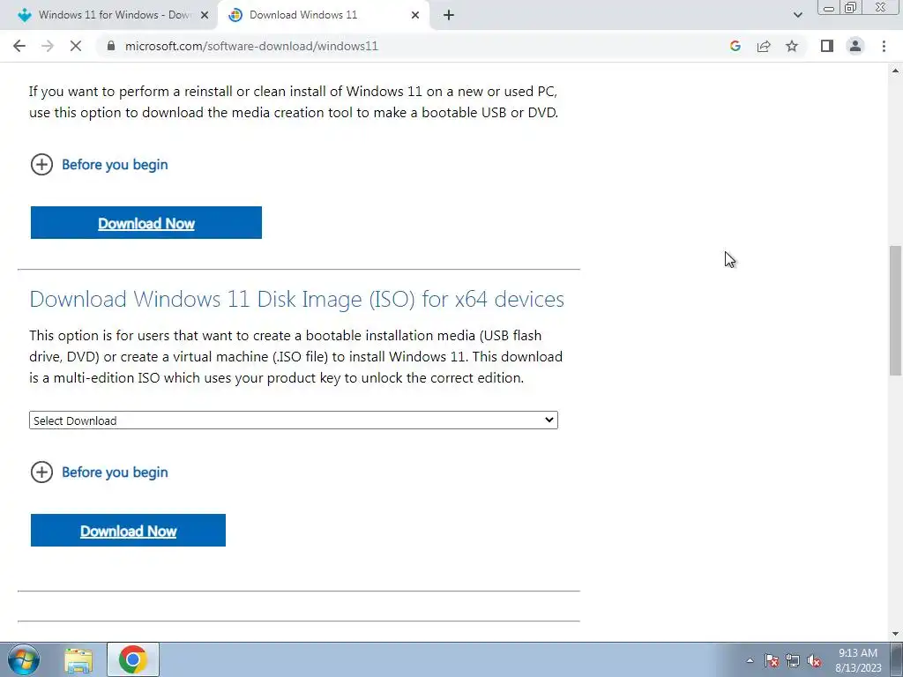Close the Download Windows 11 tab
This screenshot has height=677, width=903.
pos(415,16)
